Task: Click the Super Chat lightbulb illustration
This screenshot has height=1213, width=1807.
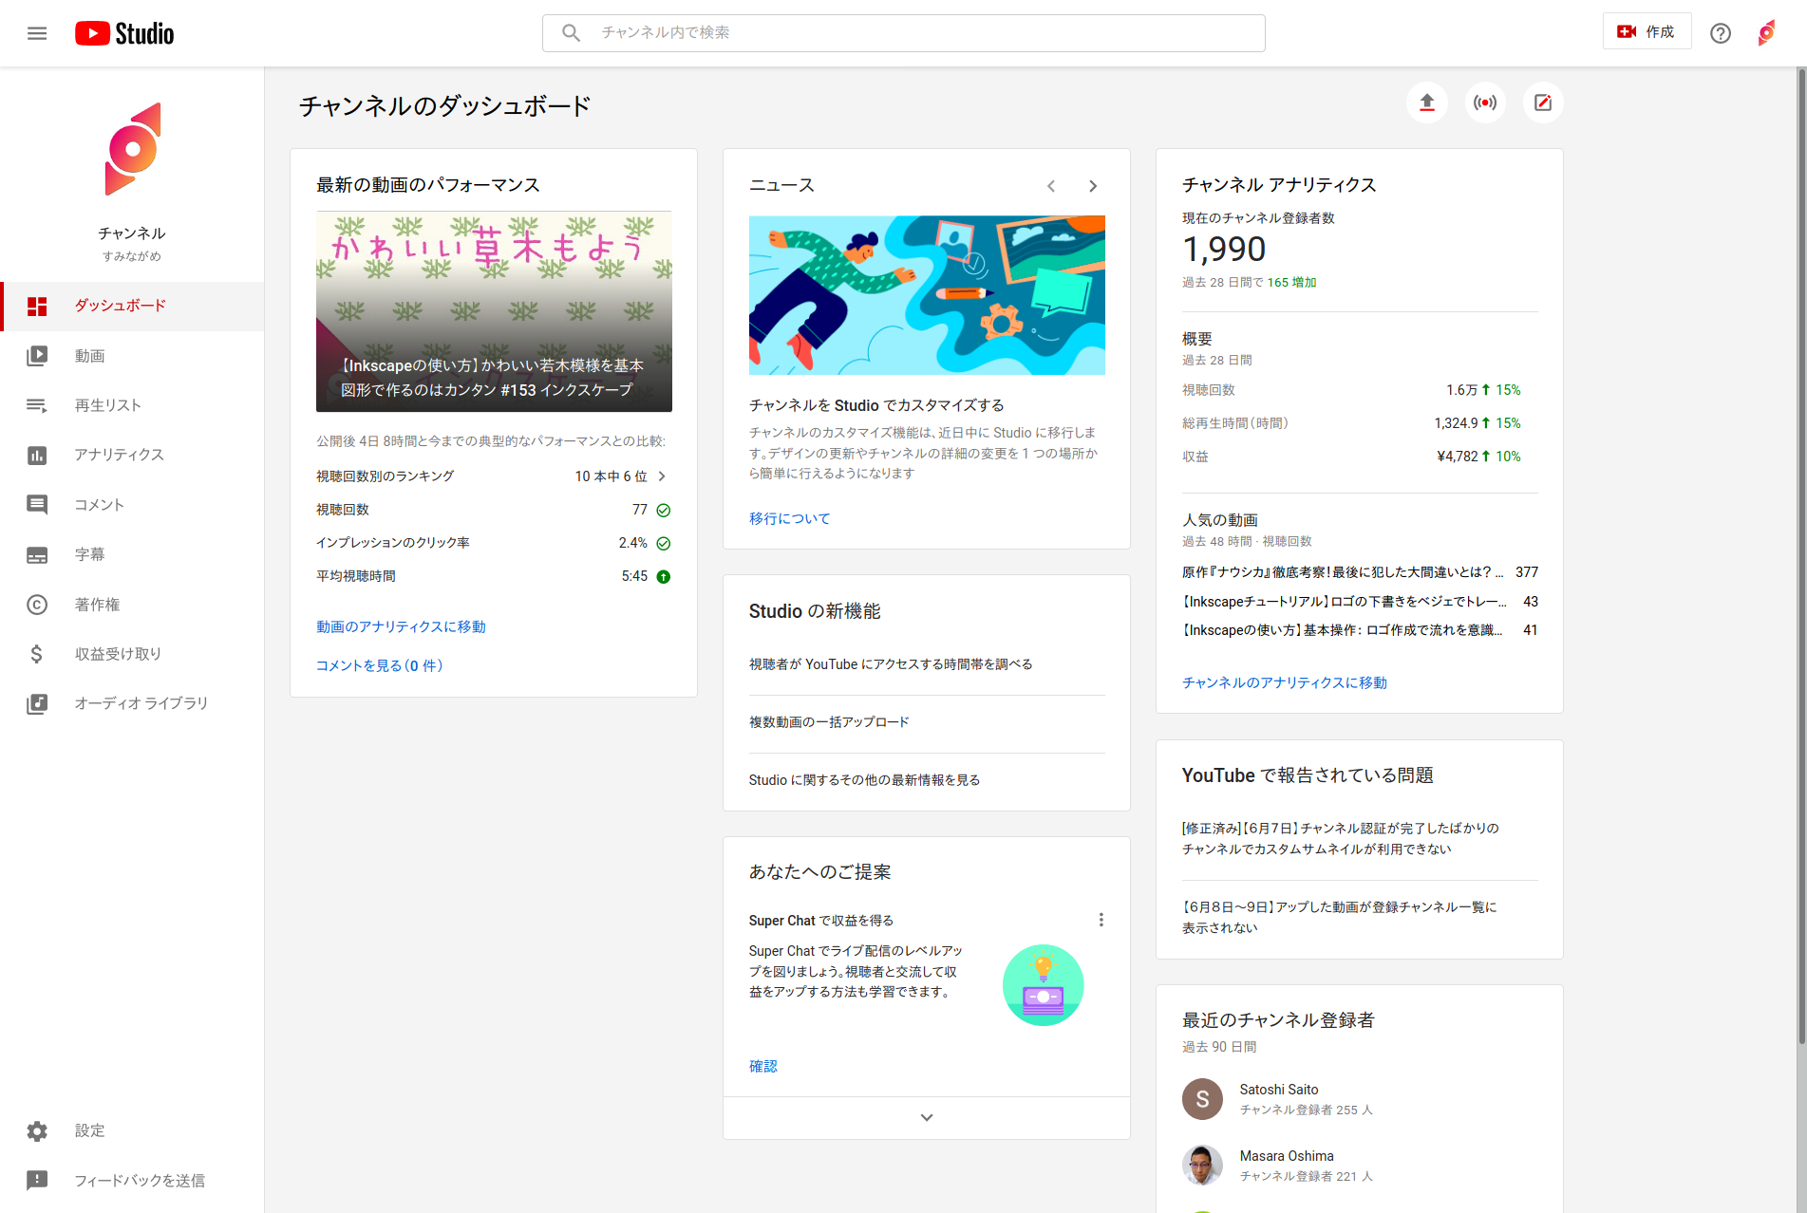Action: 1043,985
